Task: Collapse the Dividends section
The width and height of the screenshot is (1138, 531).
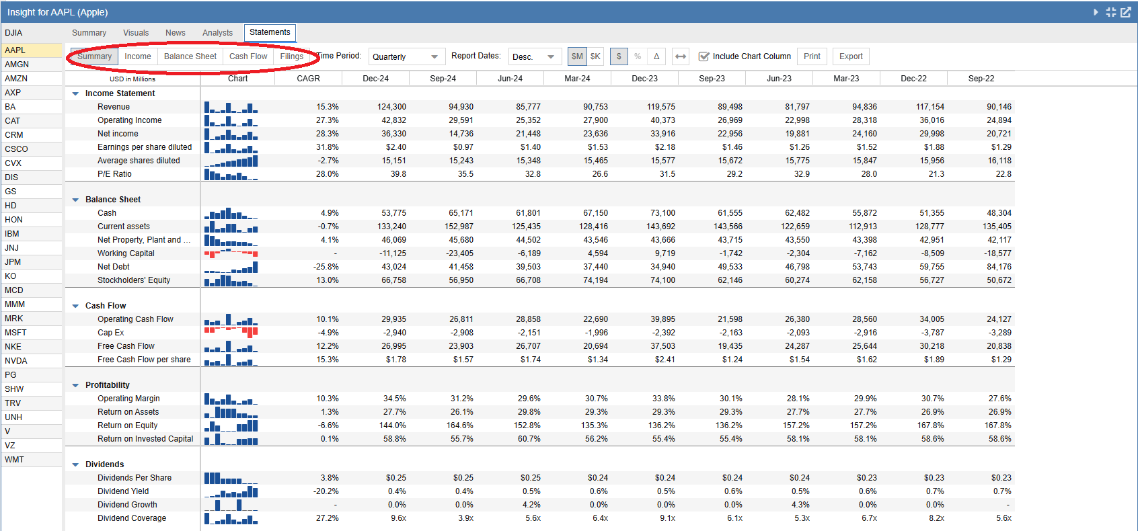Action: pyautogui.click(x=75, y=464)
